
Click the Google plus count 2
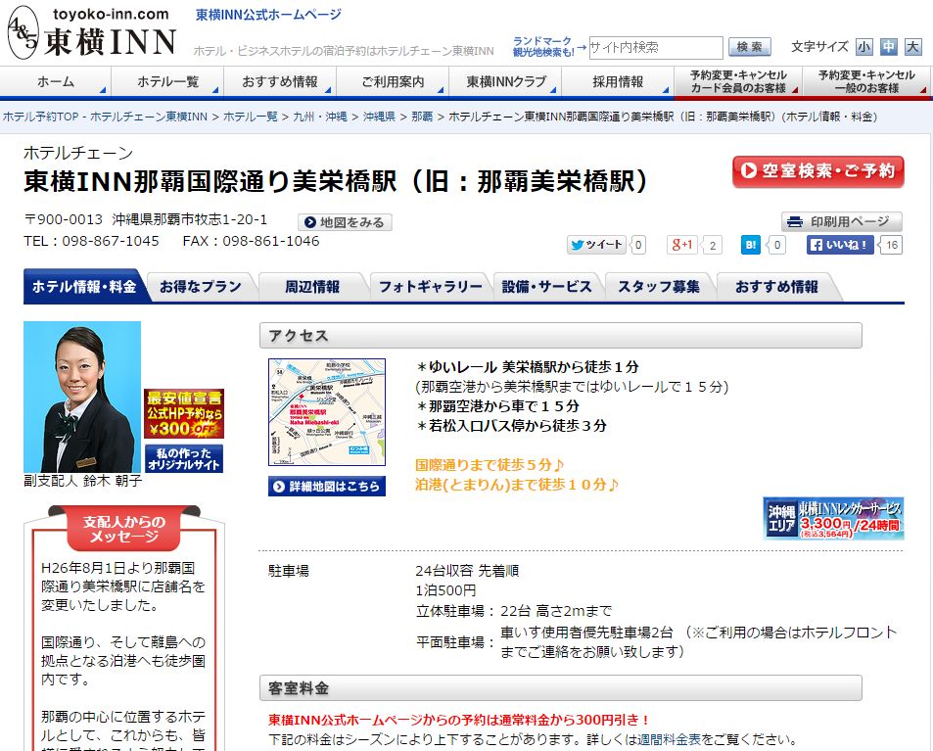pos(713,245)
